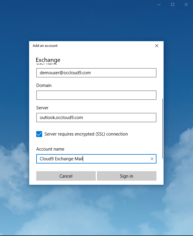Click the Exchange heading text

point(48,60)
